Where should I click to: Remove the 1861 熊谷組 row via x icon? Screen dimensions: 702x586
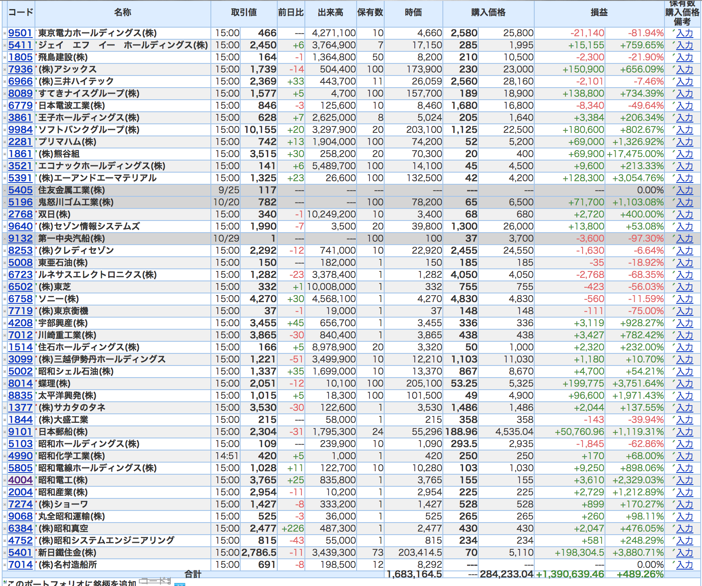pyautogui.click(x=5, y=154)
